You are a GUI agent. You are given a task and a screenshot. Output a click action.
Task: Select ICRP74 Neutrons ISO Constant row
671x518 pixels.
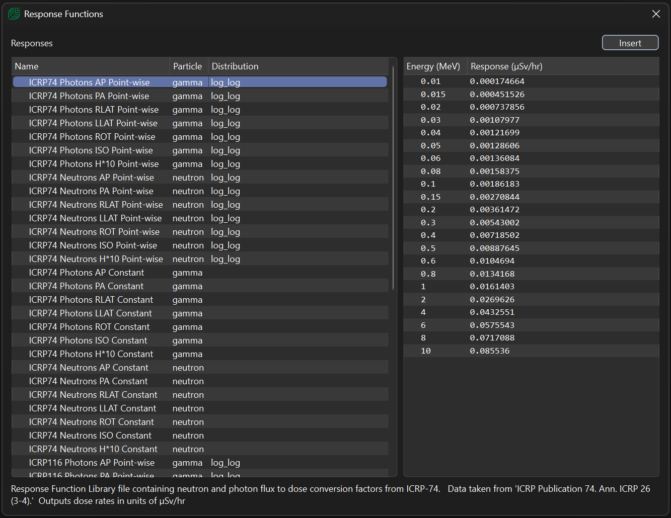point(200,436)
